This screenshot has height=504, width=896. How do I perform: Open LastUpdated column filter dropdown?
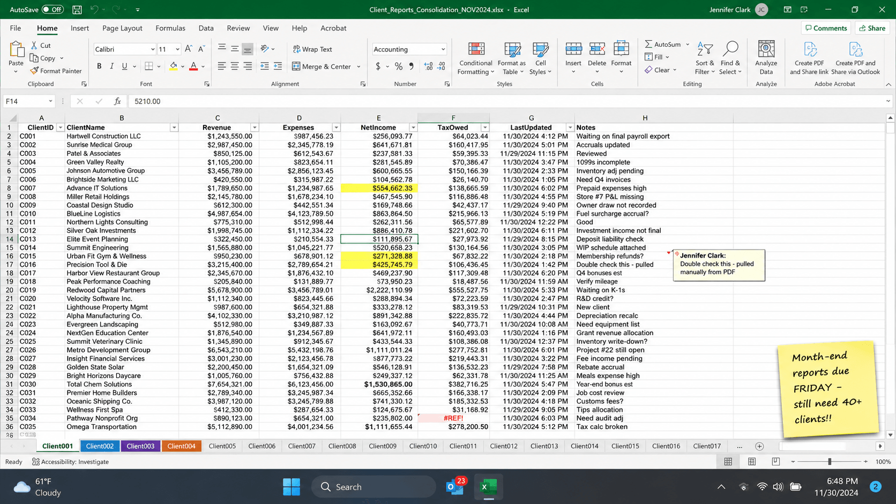point(570,127)
